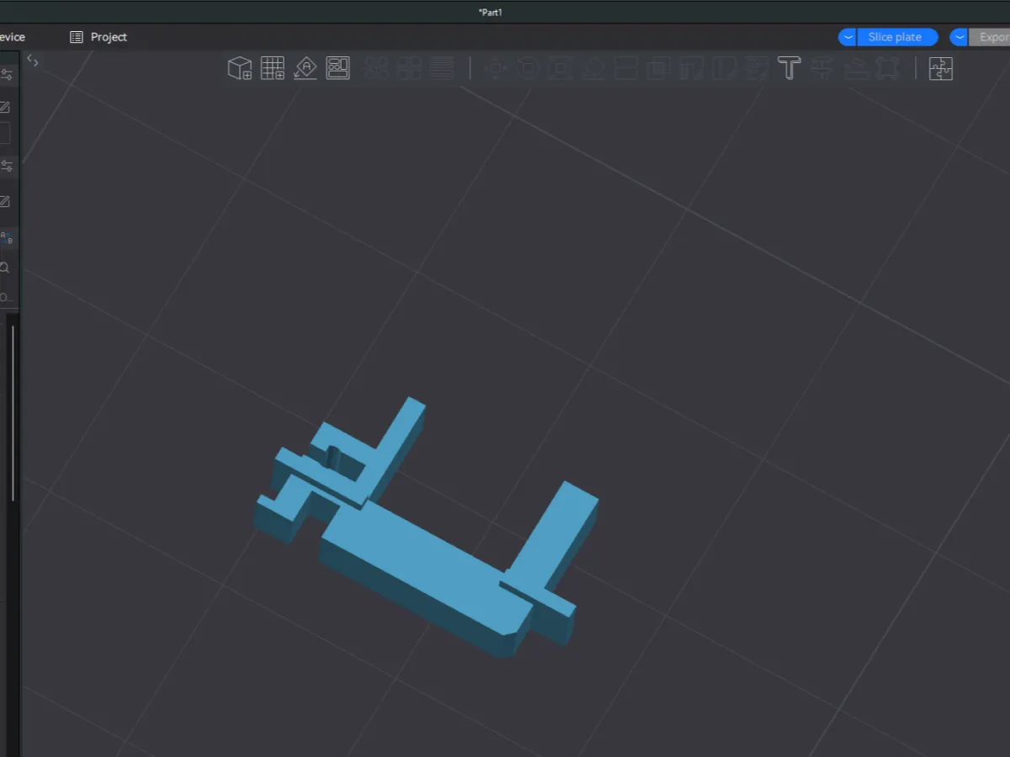Screen dimensions: 1010x757
Task: Select the Rotate tool in toolbar
Action: coord(529,68)
